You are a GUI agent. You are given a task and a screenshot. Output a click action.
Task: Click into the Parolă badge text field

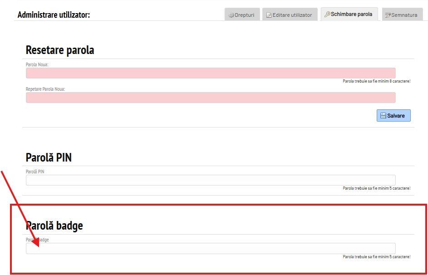[x=211, y=248]
